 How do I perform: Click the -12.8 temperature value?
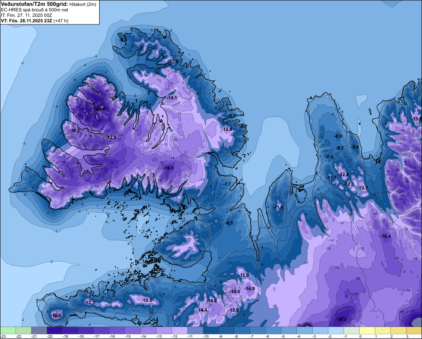click(344, 174)
